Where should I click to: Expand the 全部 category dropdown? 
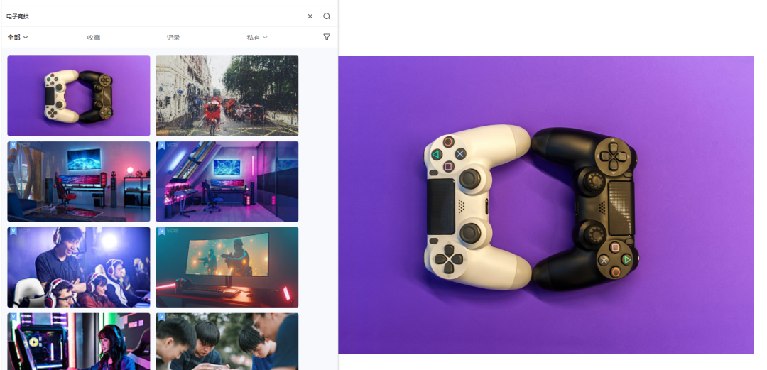[18, 37]
